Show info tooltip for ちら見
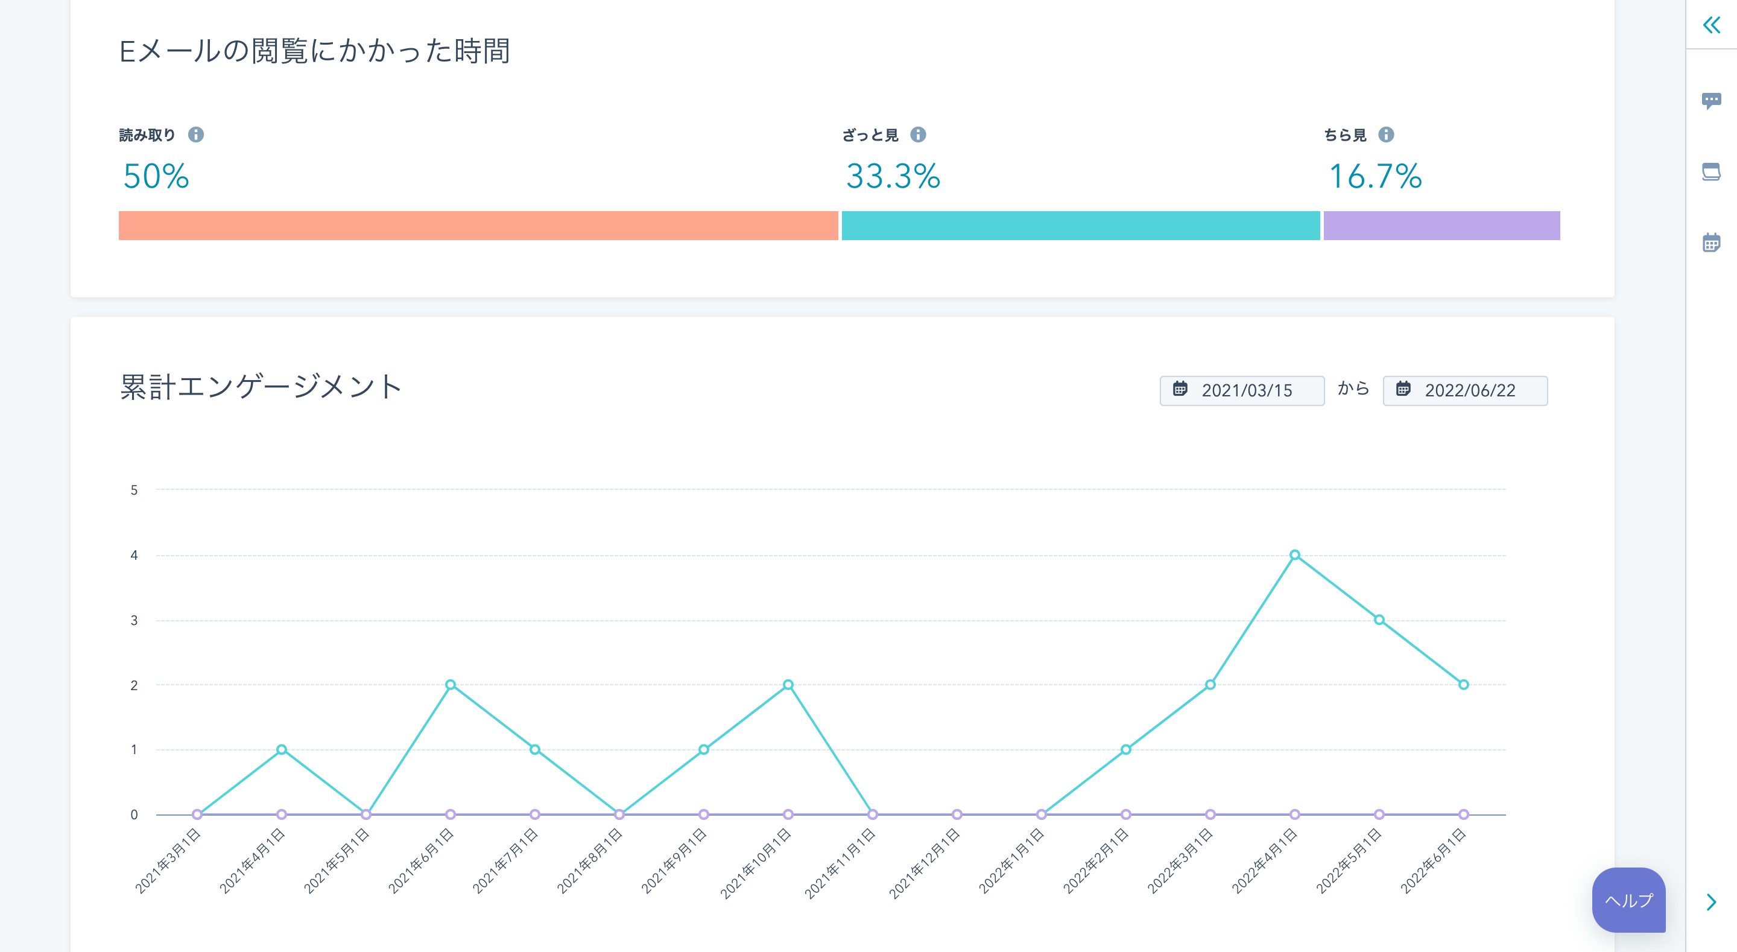Image resolution: width=1737 pixels, height=952 pixels. (x=1386, y=135)
